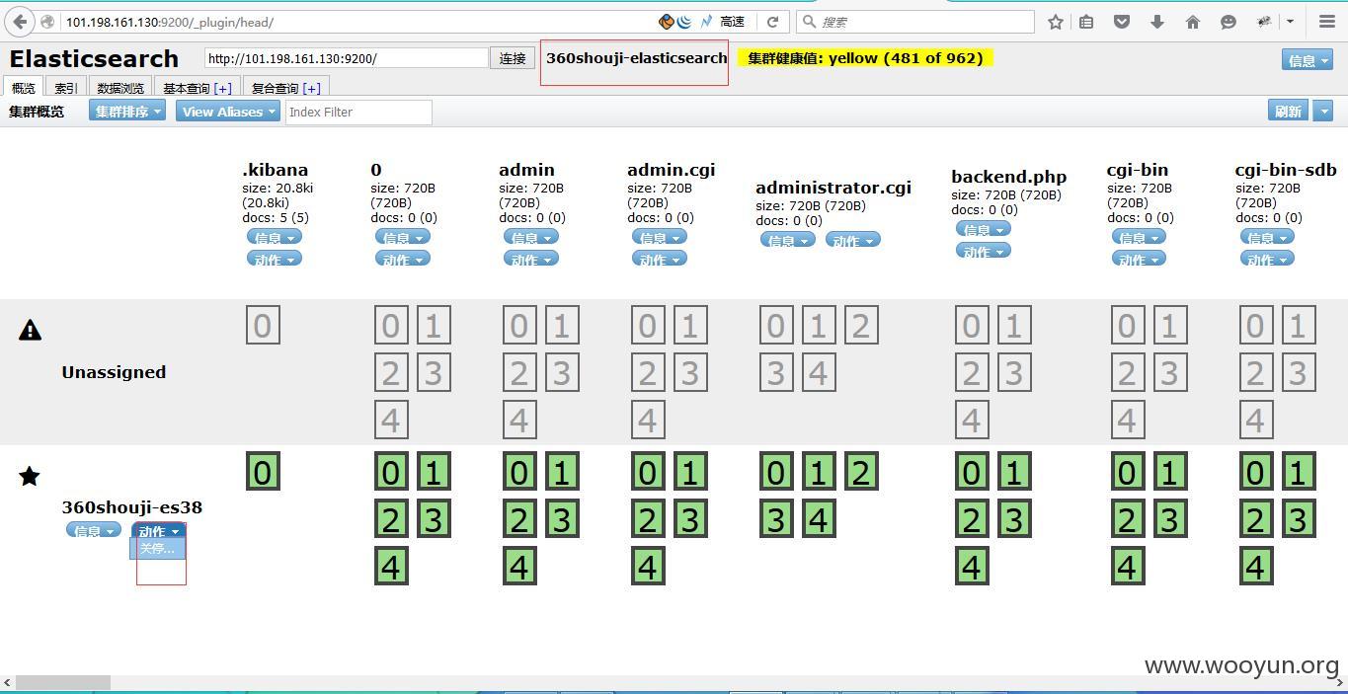Open the 信息 dropdown under backend.php
The image size is (1348, 694).
pos(983,229)
